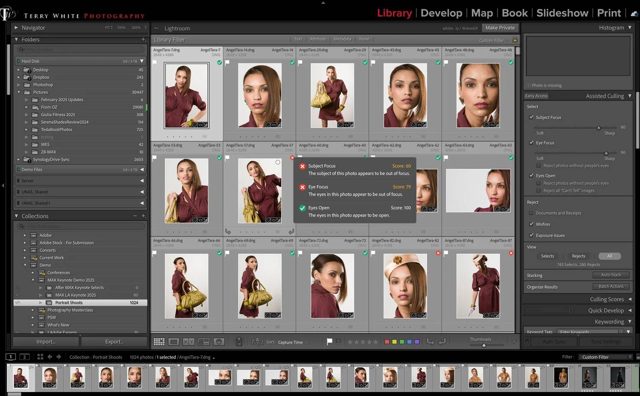Click the flag icon in the bottom toolbar
This screenshot has width=640, height=396.
click(x=329, y=341)
